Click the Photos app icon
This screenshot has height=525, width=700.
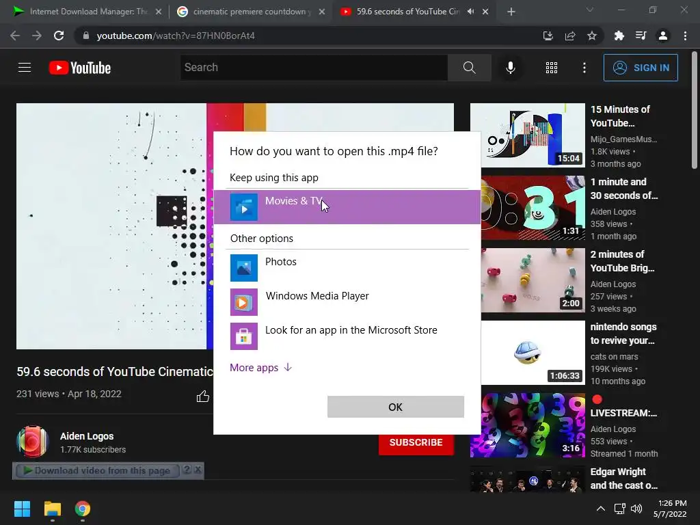tap(244, 268)
